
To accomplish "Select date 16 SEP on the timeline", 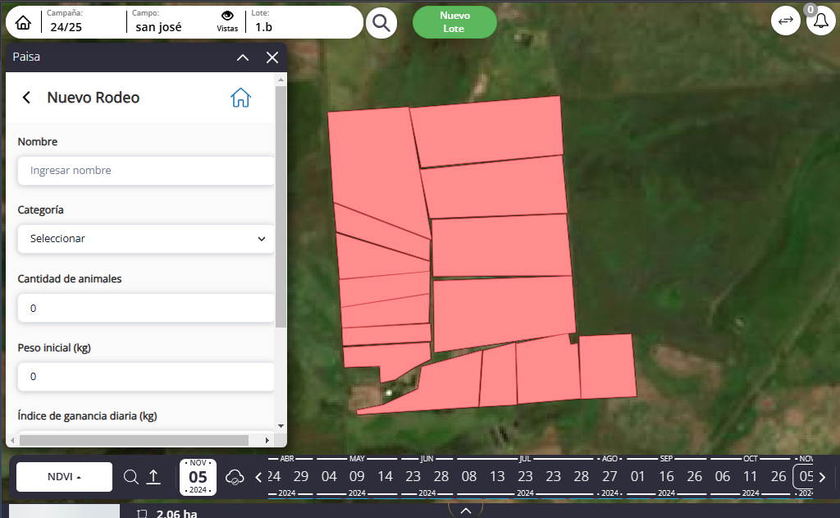I will 666,476.
